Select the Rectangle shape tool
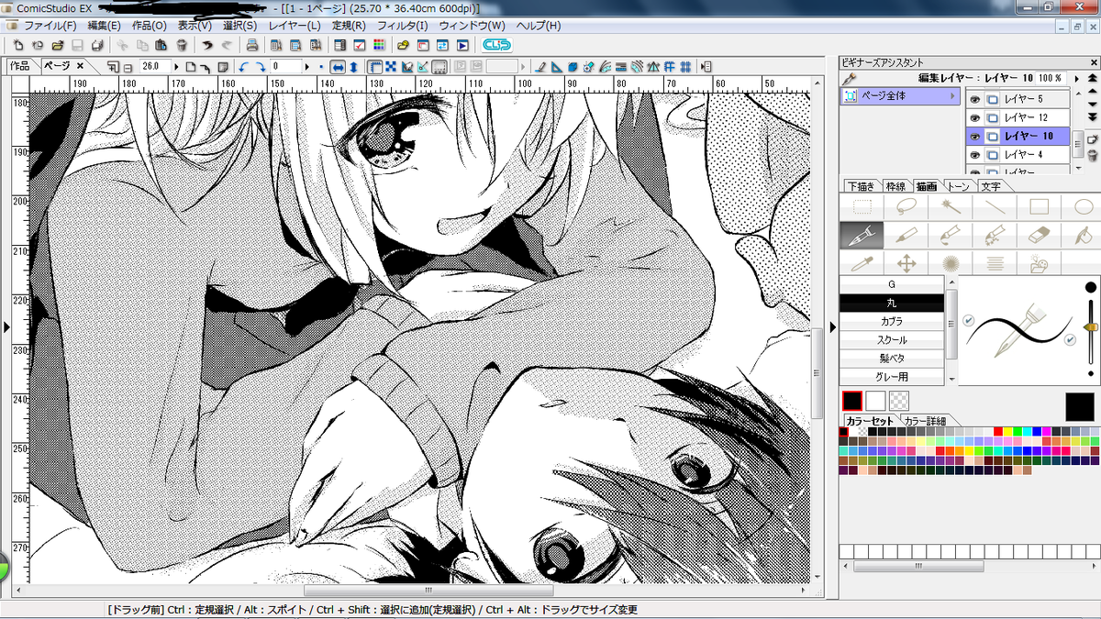 (x=1038, y=207)
